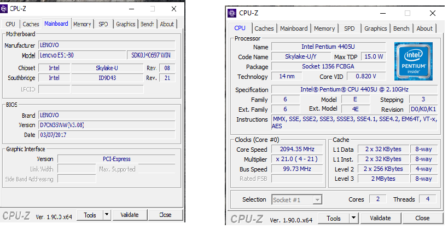The width and height of the screenshot is (448, 252).
Task: Switch to Caches tab in right window
Action: [264, 28]
